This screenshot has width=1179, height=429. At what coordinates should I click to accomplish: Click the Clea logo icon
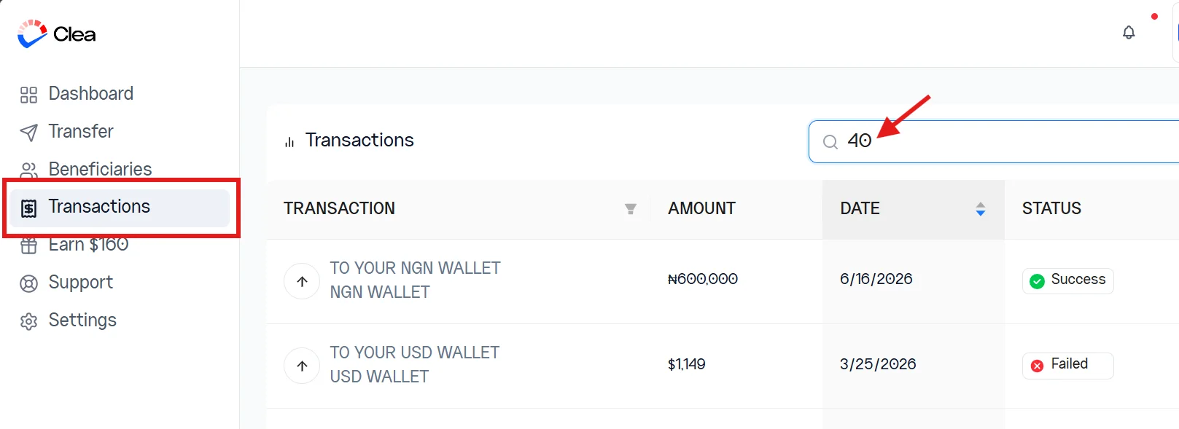pos(32,34)
